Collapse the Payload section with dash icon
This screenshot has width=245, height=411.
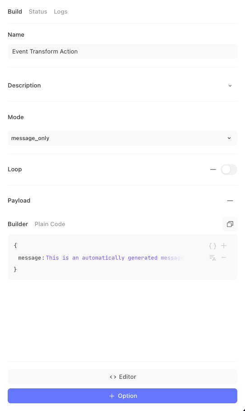click(x=230, y=201)
